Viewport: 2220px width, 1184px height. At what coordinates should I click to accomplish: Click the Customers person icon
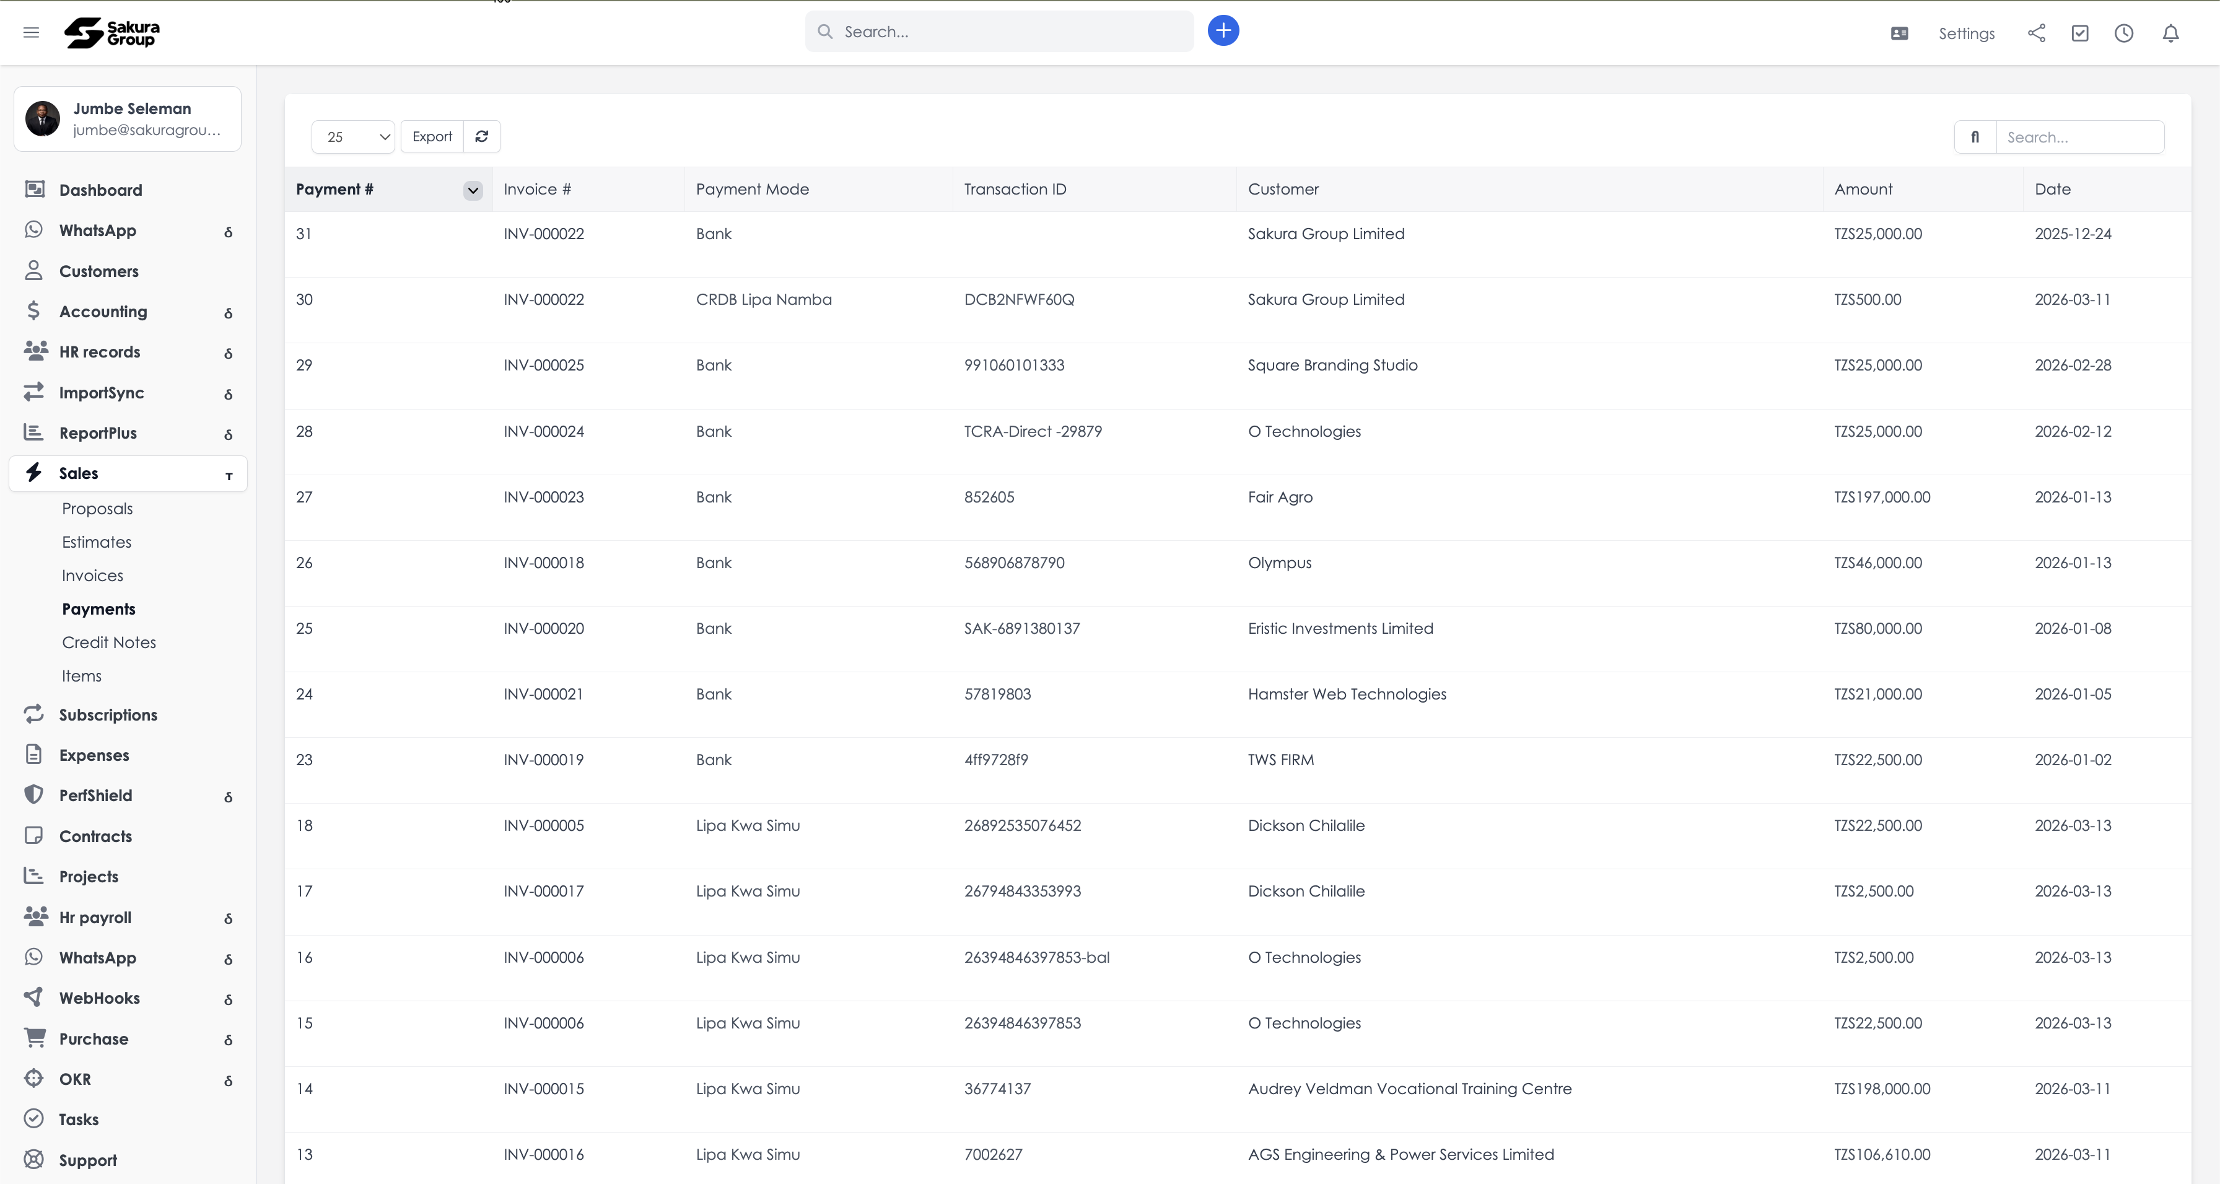tap(33, 271)
